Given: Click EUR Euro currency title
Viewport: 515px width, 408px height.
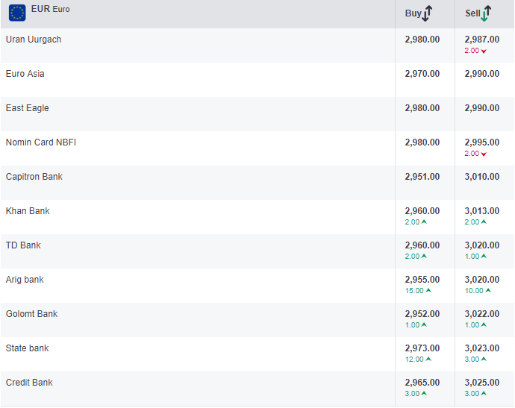Looking at the screenshot, I should coord(50,10).
